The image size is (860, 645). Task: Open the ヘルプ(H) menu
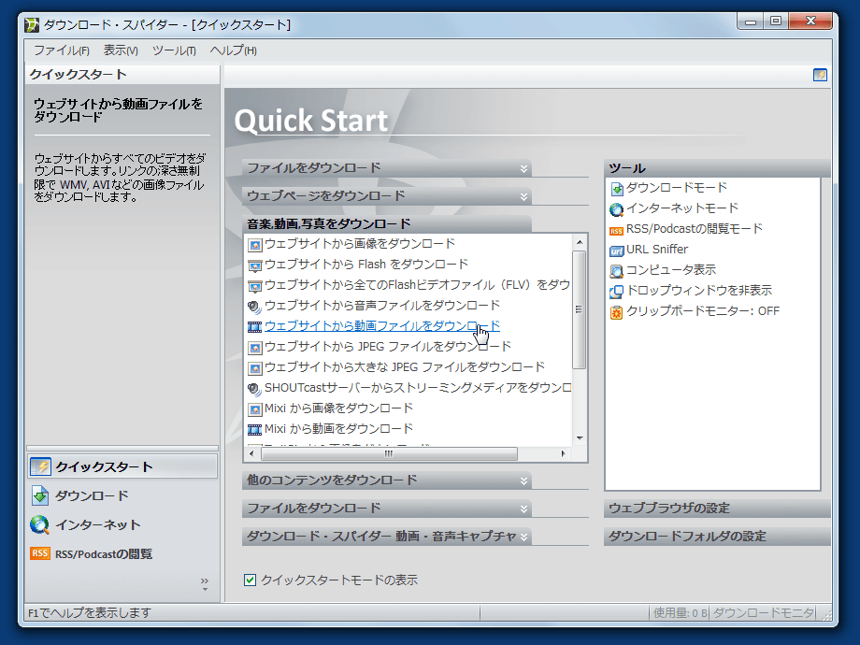233,50
